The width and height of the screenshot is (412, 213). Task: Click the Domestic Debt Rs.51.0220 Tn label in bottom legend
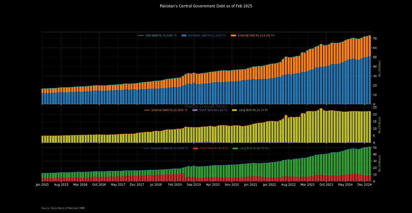(x=169, y=148)
